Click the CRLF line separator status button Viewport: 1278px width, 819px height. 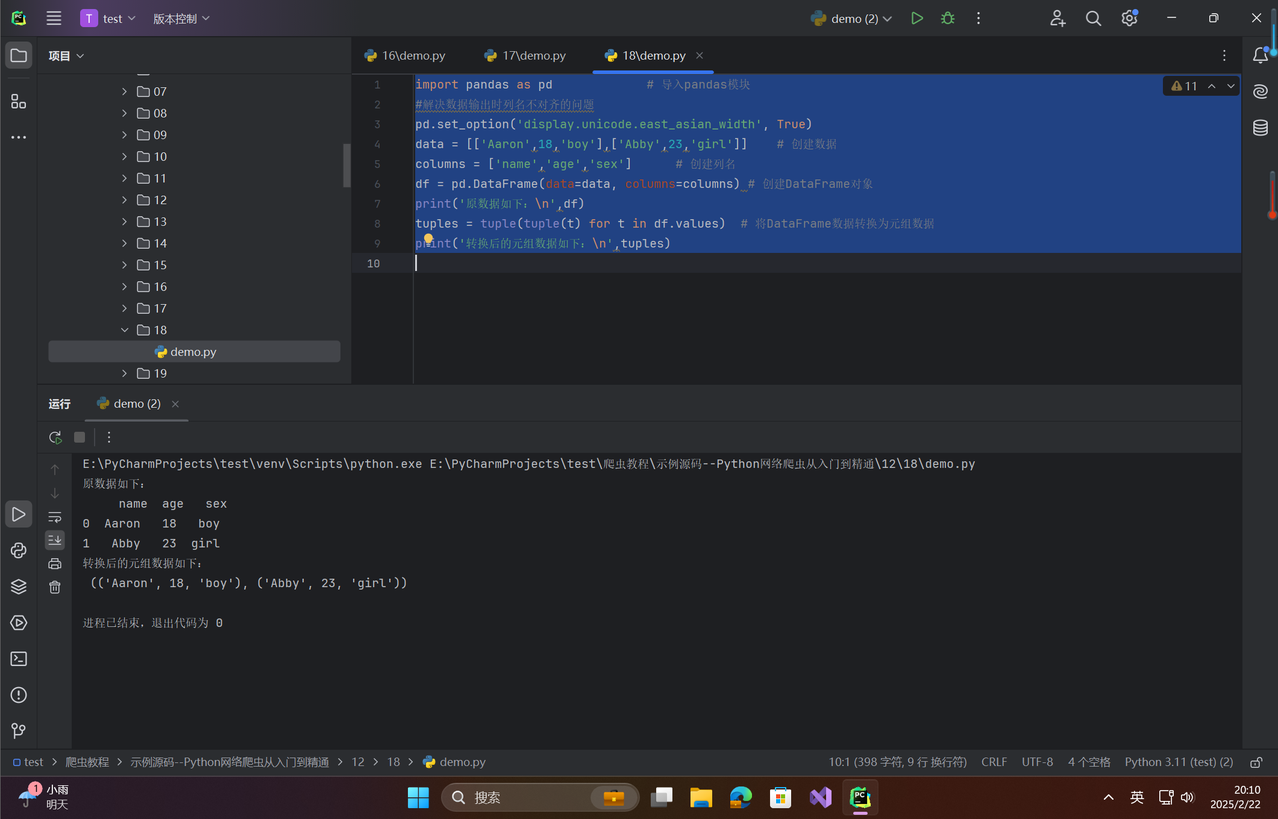(994, 762)
